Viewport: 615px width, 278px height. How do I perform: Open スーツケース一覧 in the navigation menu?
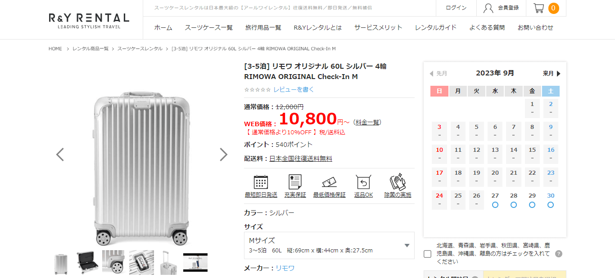(x=208, y=27)
